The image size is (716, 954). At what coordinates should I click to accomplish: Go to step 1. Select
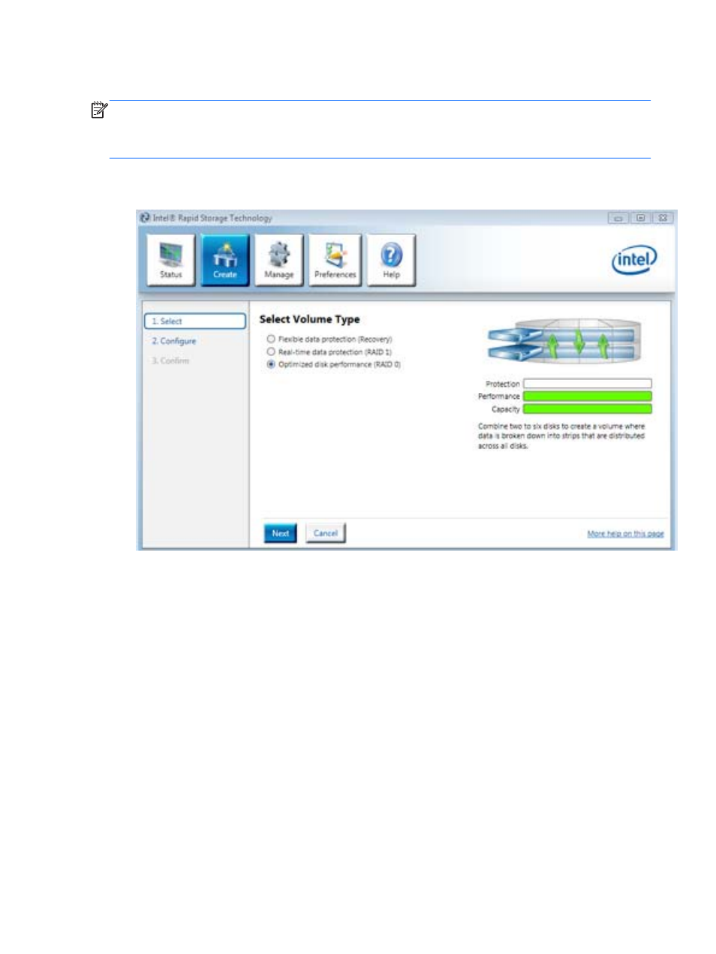(x=195, y=321)
